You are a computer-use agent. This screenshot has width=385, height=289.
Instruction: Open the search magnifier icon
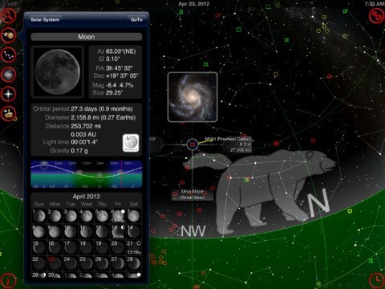[x=8, y=15]
